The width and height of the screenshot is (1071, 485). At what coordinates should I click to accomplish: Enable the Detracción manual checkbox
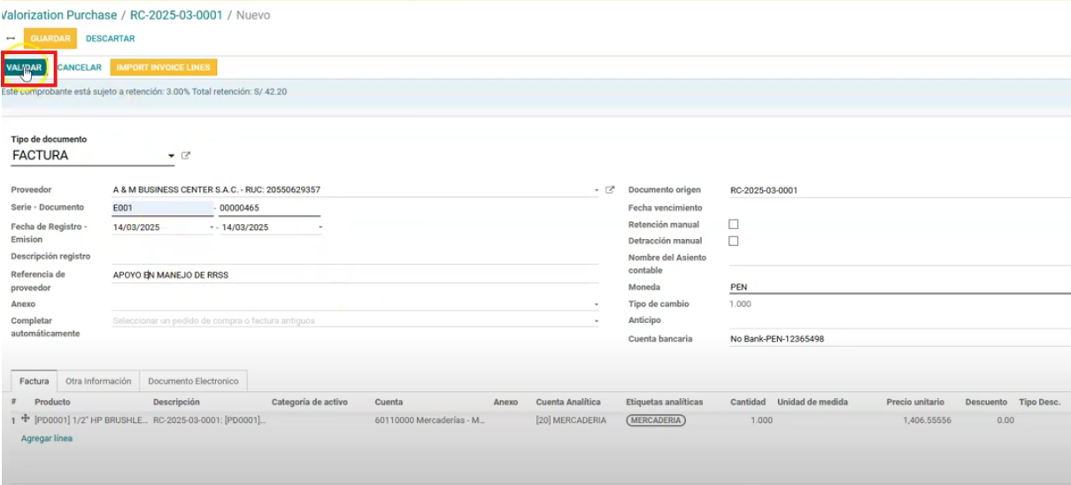733,241
